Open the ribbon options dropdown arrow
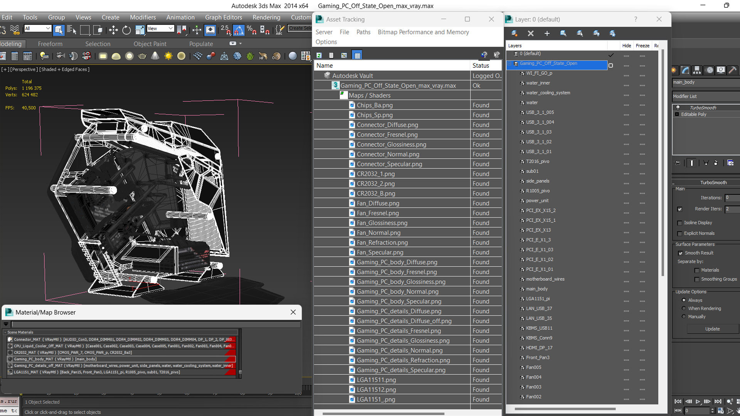The height and width of the screenshot is (416, 740). click(240, 44)
